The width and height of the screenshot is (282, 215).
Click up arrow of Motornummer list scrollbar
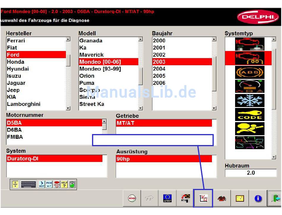point(104,121)
